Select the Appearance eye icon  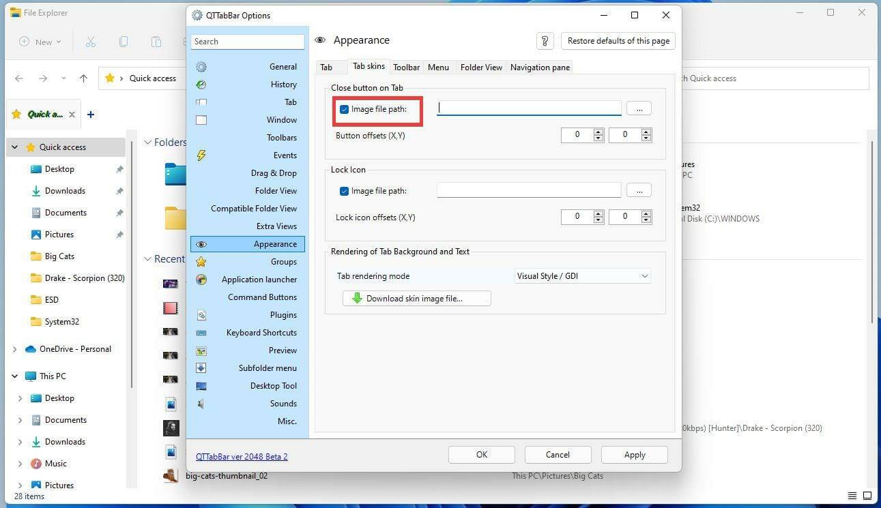click(x=201, y=243)
